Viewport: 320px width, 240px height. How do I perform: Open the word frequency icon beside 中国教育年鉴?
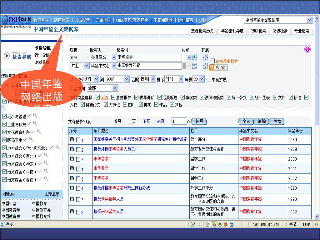click(194, 66)
